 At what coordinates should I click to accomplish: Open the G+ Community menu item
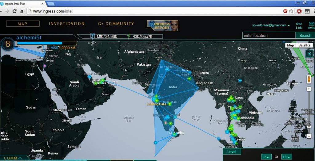pos(116,24)
